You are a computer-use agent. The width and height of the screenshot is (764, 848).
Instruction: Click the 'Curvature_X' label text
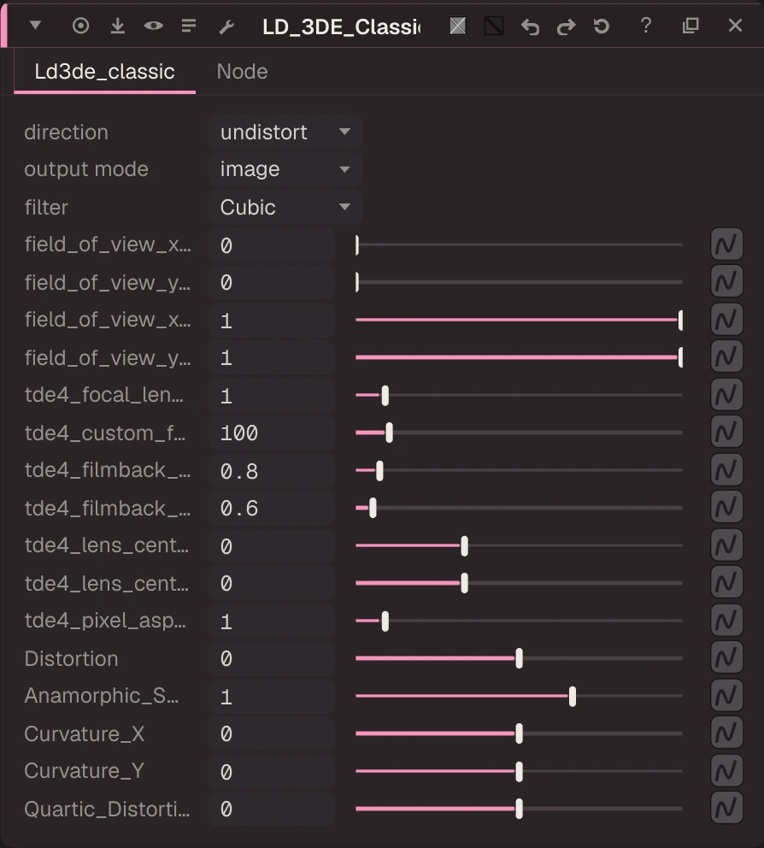pos(85,734)
